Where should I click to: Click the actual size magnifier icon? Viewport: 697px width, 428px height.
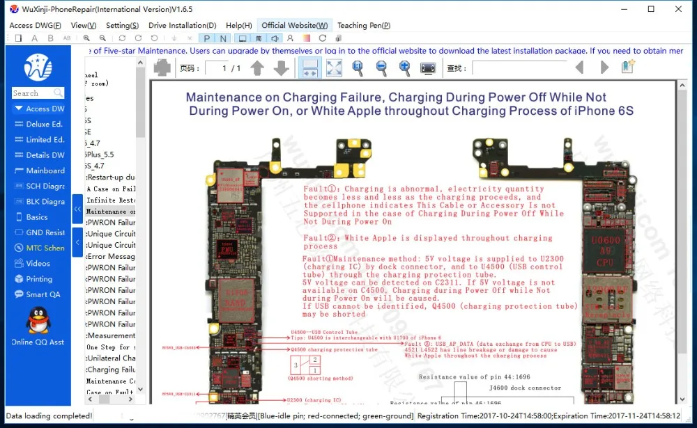tap(358, 68)
